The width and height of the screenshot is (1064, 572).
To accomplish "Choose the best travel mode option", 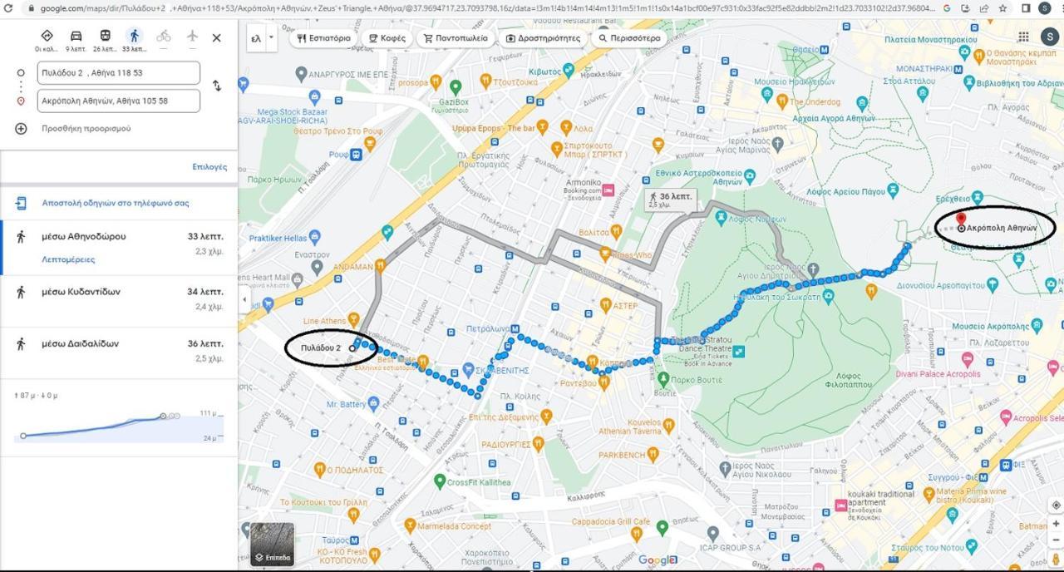I will (x=47, y=36).
